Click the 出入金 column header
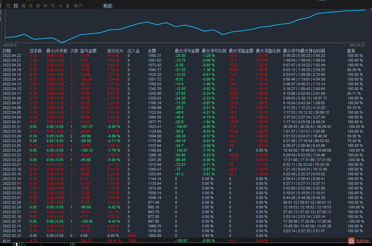This screenshot has height=246, width=372. click(x=133, y=51)
